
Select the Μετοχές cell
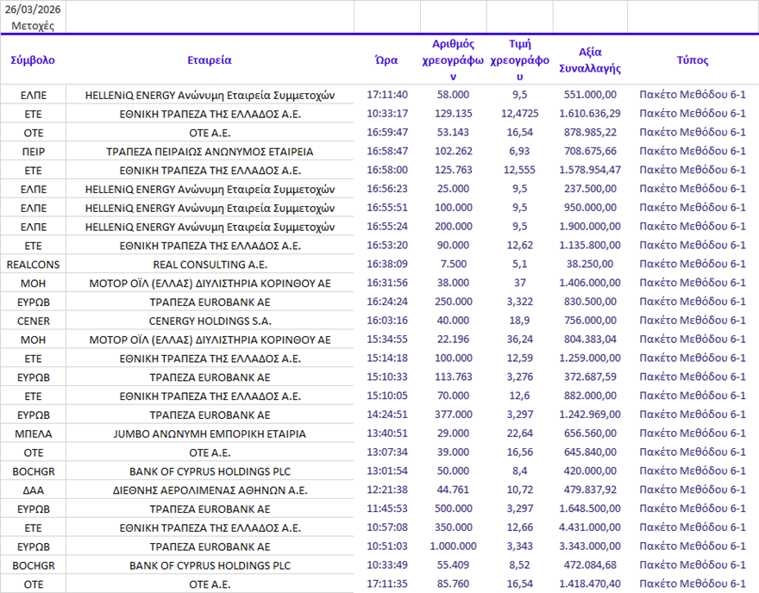(33, 26)
